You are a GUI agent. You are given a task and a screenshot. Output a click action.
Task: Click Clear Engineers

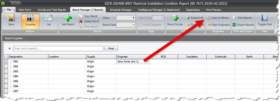tap(218, 25)
